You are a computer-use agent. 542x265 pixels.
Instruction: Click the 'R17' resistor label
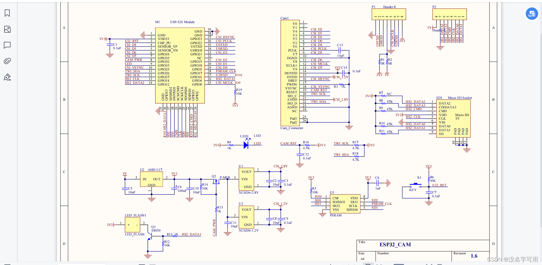tap(355, 142)
